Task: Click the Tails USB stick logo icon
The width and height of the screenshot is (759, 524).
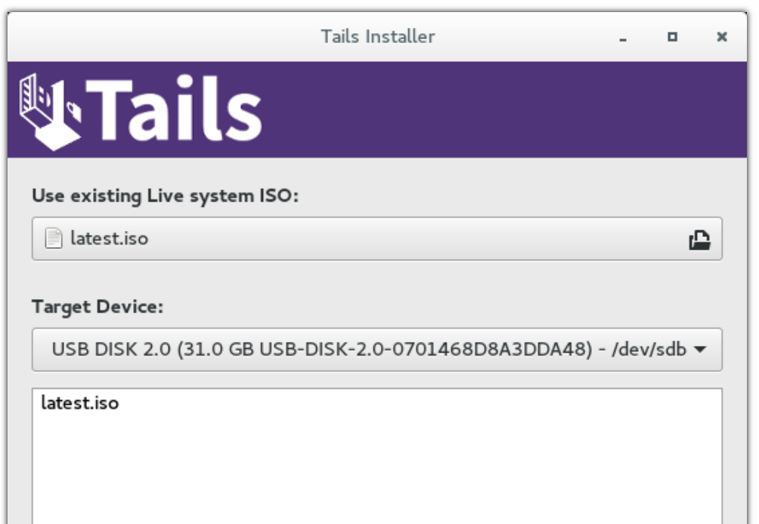Action: click(x=50, y=112)
